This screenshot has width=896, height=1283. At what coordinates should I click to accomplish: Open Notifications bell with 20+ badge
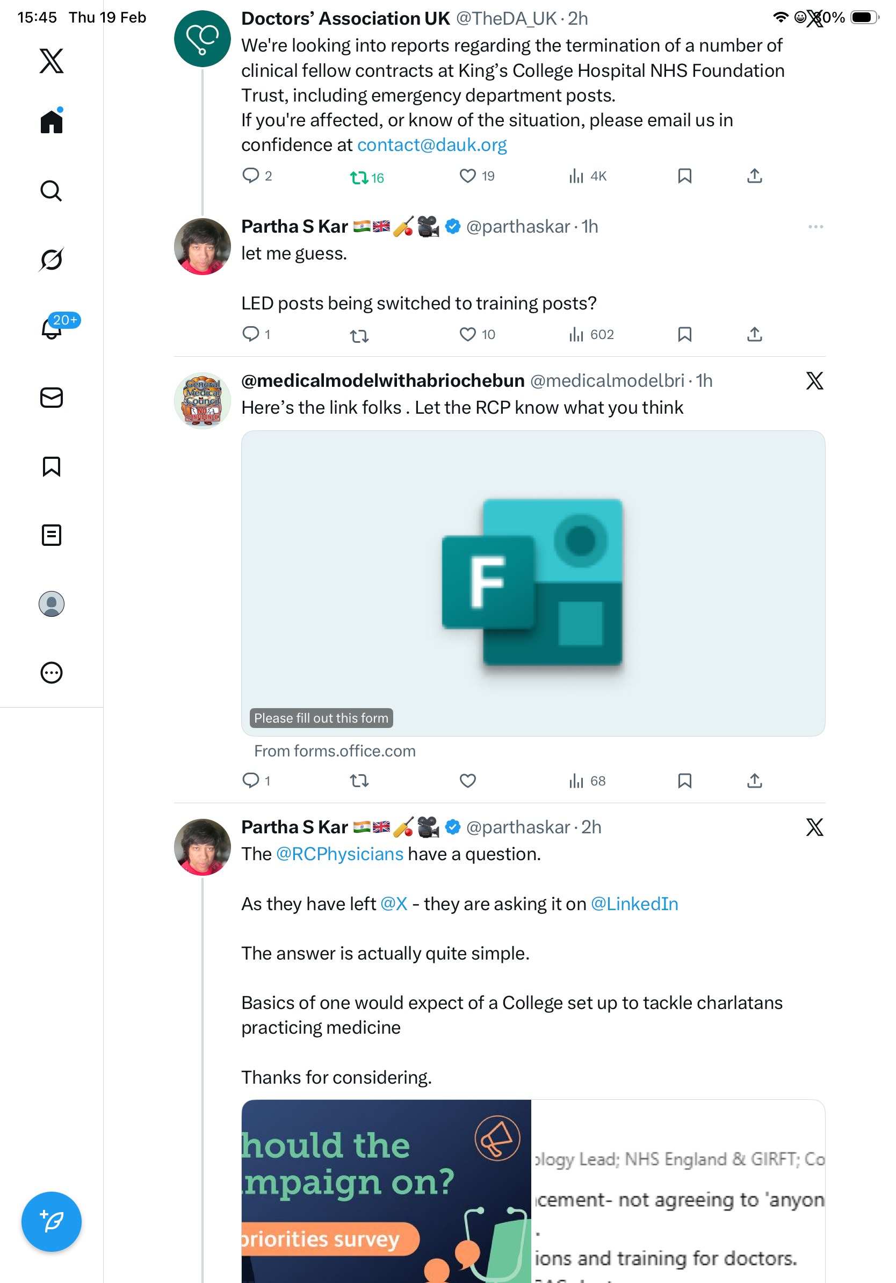(52, 328)
